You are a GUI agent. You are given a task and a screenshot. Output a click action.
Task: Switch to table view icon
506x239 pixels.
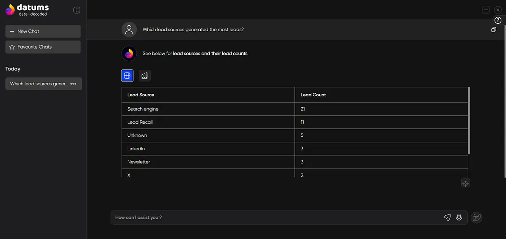click(x=127, y=76)
